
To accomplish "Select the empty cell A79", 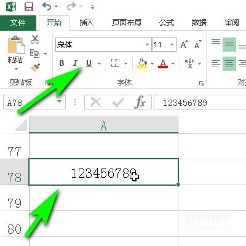I will (x=104, y=198).
